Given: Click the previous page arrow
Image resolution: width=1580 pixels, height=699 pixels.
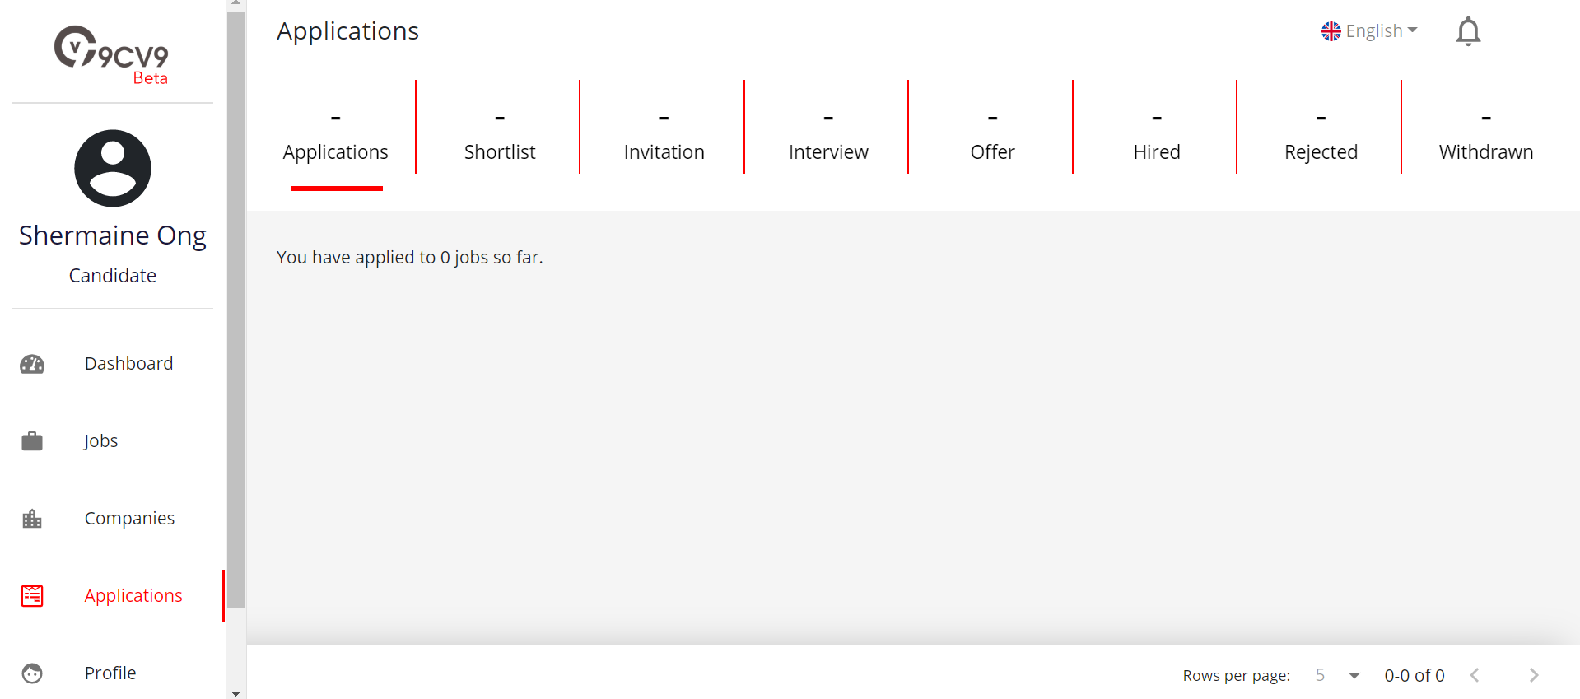Looking at the screenshot, I should click(x=1474, y=675).
